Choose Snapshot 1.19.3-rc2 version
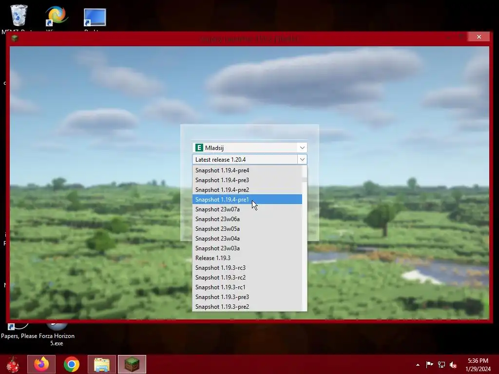 point(247,277)
